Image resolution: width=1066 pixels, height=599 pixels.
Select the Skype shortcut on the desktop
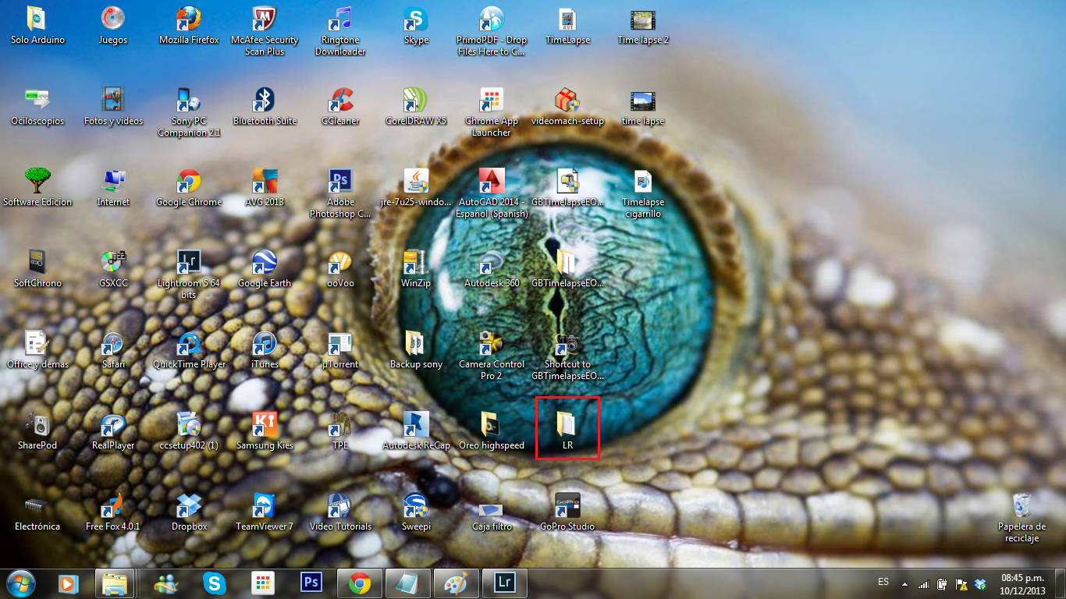416,26
